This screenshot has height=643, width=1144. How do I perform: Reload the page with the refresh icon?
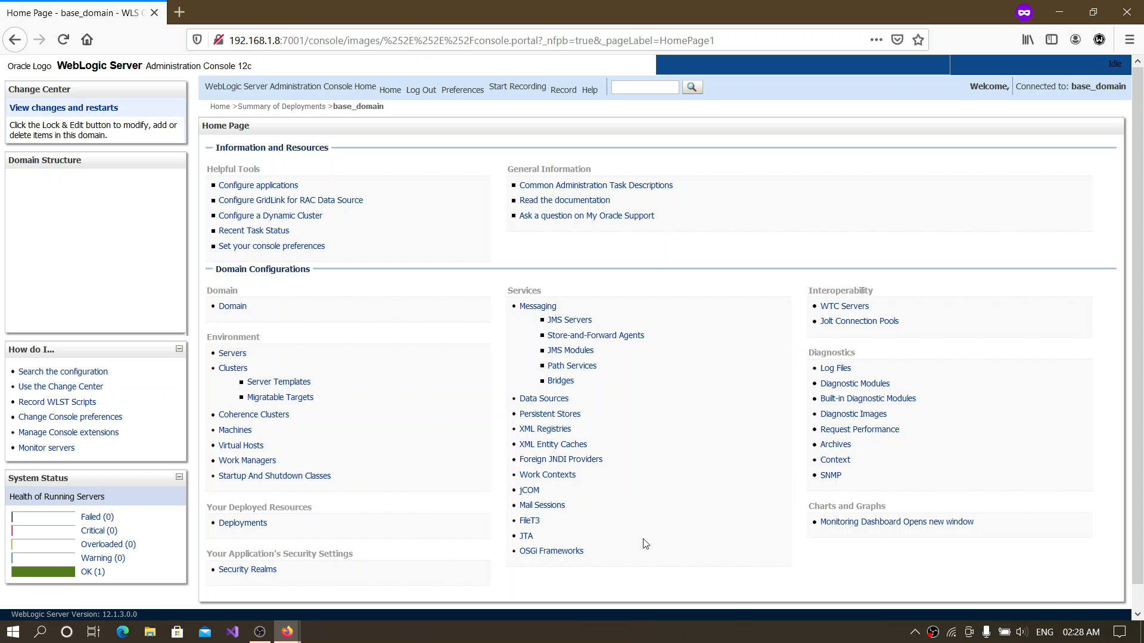pos(63,40)
